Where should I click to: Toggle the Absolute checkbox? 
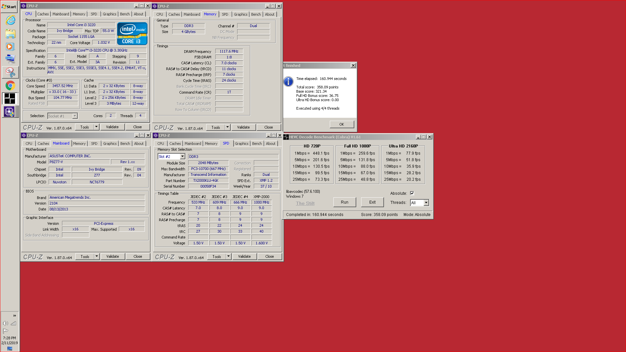coord(412,193)
